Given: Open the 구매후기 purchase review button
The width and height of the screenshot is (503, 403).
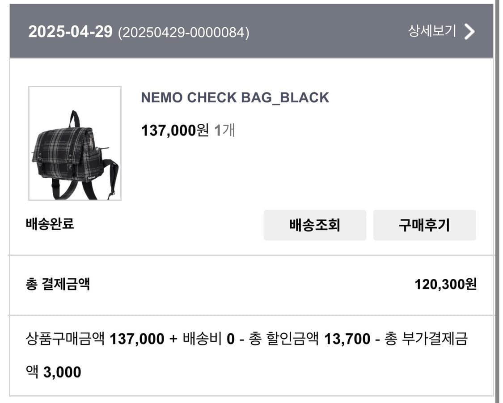Looking at the screenshot, I should 425,225.
